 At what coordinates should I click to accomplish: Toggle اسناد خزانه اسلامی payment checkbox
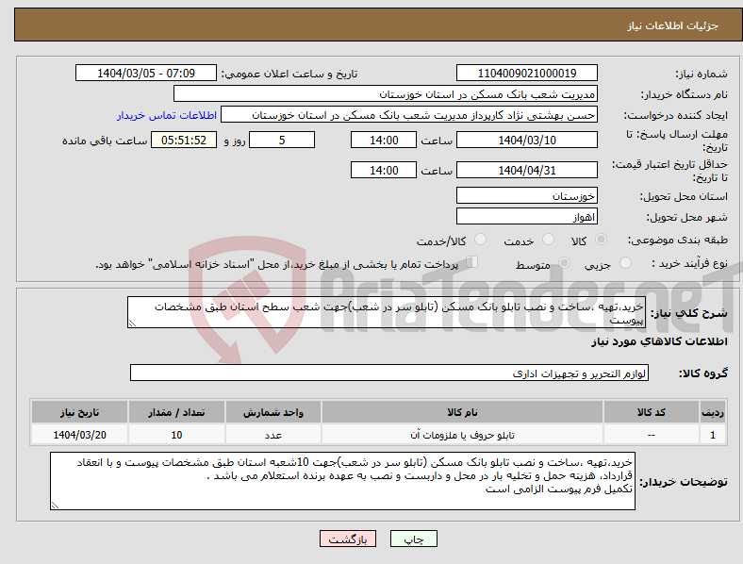point(472,262)
